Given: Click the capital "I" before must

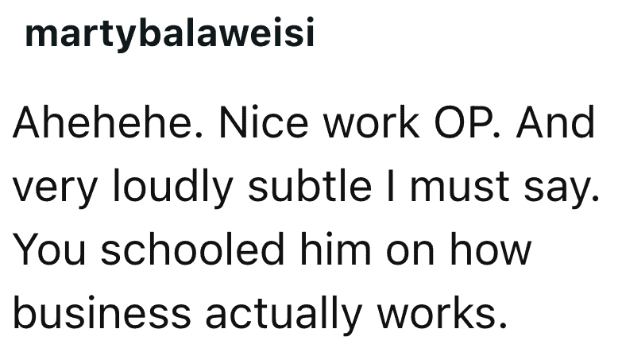Looking at the screenshot, I should [391, 186].
